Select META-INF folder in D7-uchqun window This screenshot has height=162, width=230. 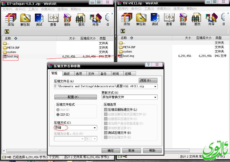coord(11,48)
